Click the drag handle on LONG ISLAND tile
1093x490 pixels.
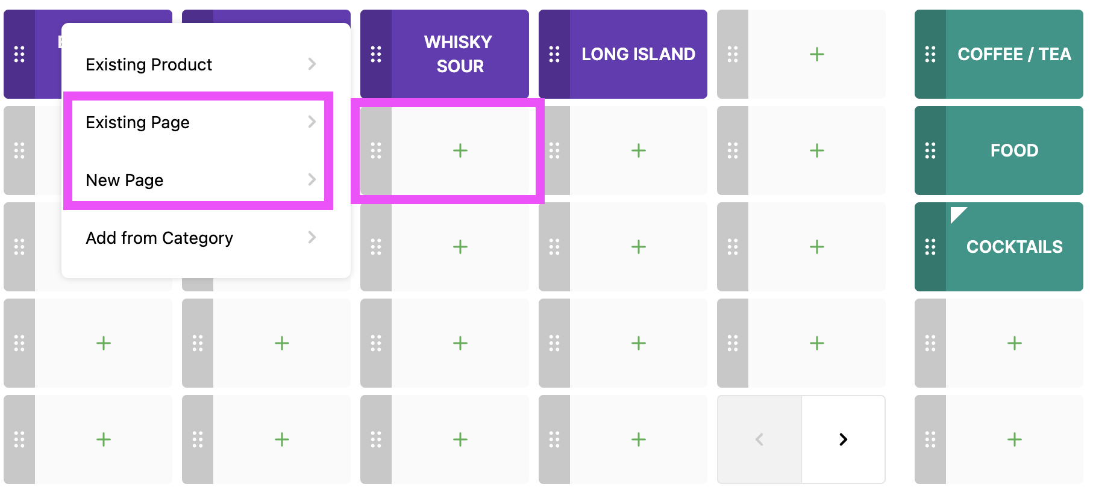[x=554, y=54]
